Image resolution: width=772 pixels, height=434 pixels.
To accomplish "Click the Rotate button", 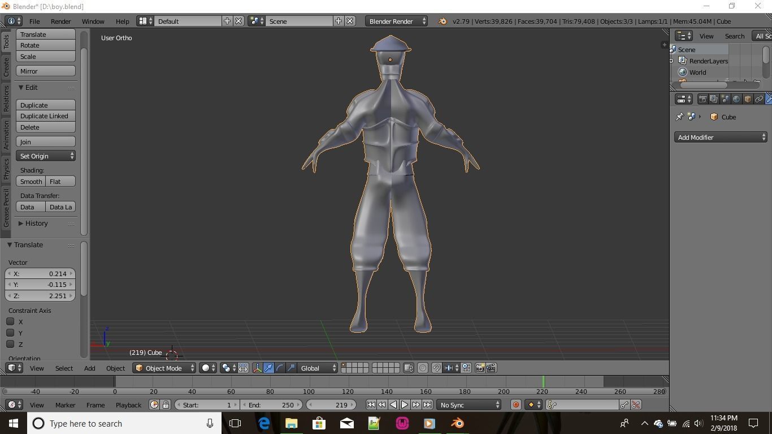I will tap(46, 45).
